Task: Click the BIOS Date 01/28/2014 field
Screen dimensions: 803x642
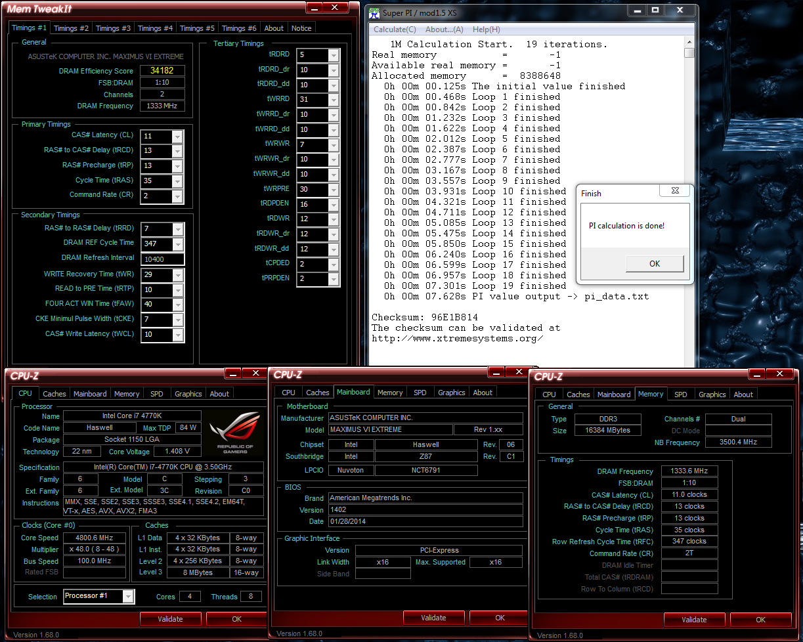Action: click(x=425, y=521)
